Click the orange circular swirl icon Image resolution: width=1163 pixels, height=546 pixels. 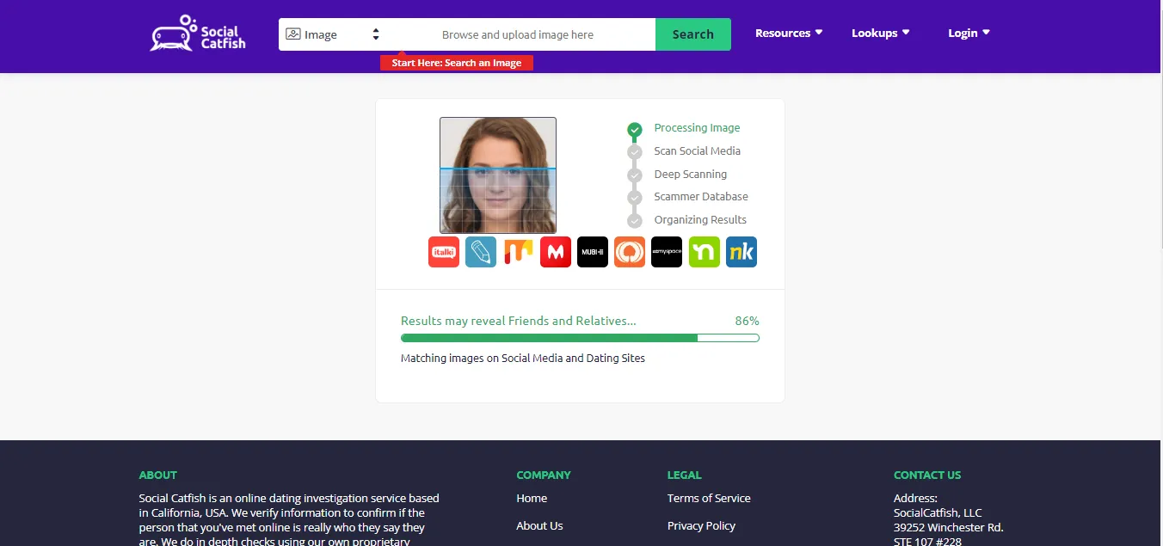[x=630, y=252]
